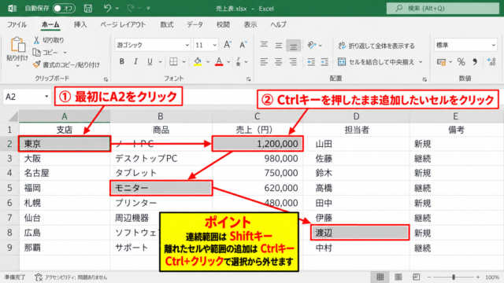Click the Middle Align icon
This screenshot has height=283, width=504.
[x=279, y=46]
